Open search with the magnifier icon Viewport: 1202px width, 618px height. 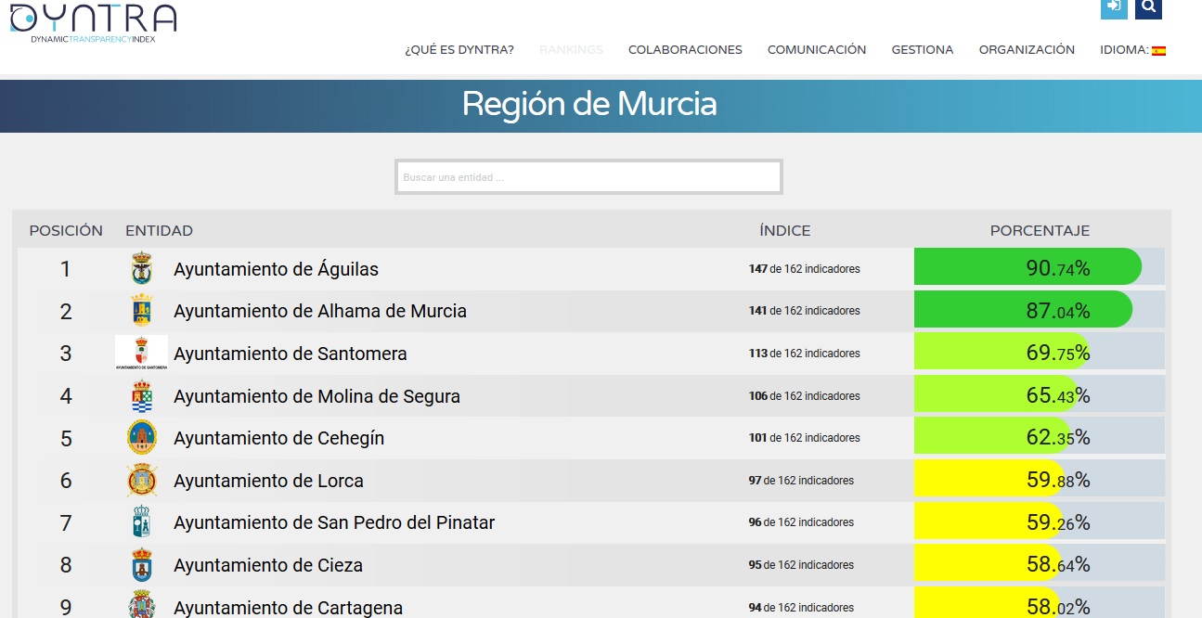coord(1148,7)
